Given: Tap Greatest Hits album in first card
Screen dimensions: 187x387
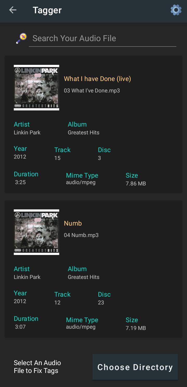Looking at the screenshot, I should pos(83,133).
